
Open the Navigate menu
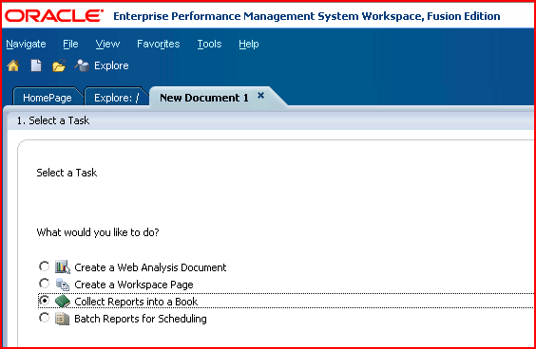(x=26, y=44)
